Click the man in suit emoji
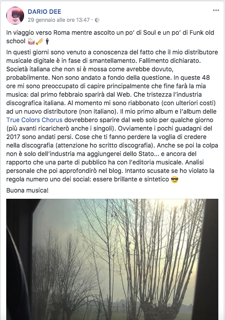Screen dimensions: 225x320 pos(47,41)
